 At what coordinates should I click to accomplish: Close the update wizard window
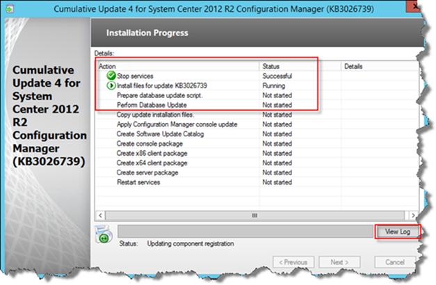coord(413,6)
